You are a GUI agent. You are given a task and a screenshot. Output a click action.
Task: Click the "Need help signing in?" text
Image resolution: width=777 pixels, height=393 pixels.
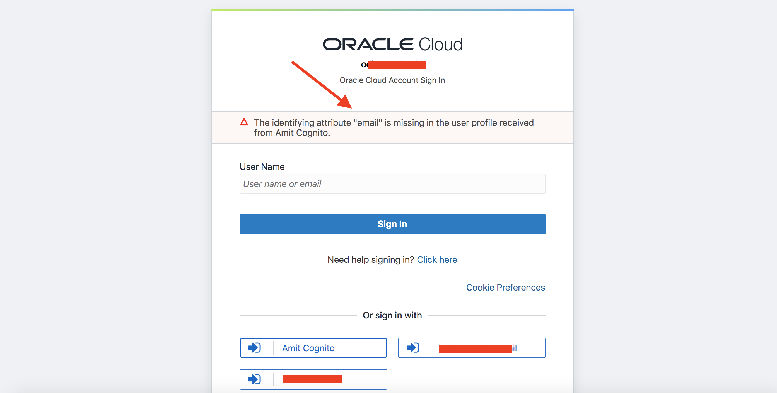pyautogui.click(x=371, y=260)
